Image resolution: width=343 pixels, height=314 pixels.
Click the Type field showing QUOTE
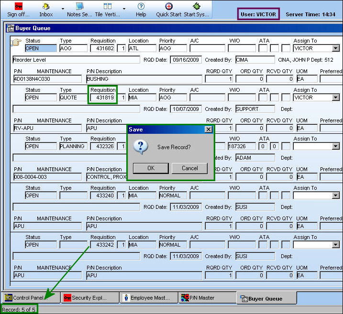[73, 97]
